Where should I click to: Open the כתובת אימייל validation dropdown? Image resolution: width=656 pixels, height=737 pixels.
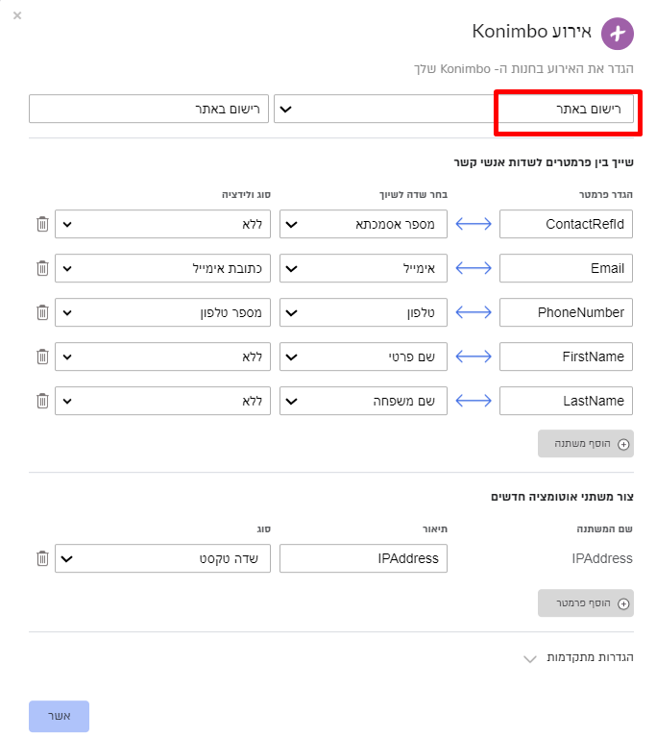[x=162, y=268]
